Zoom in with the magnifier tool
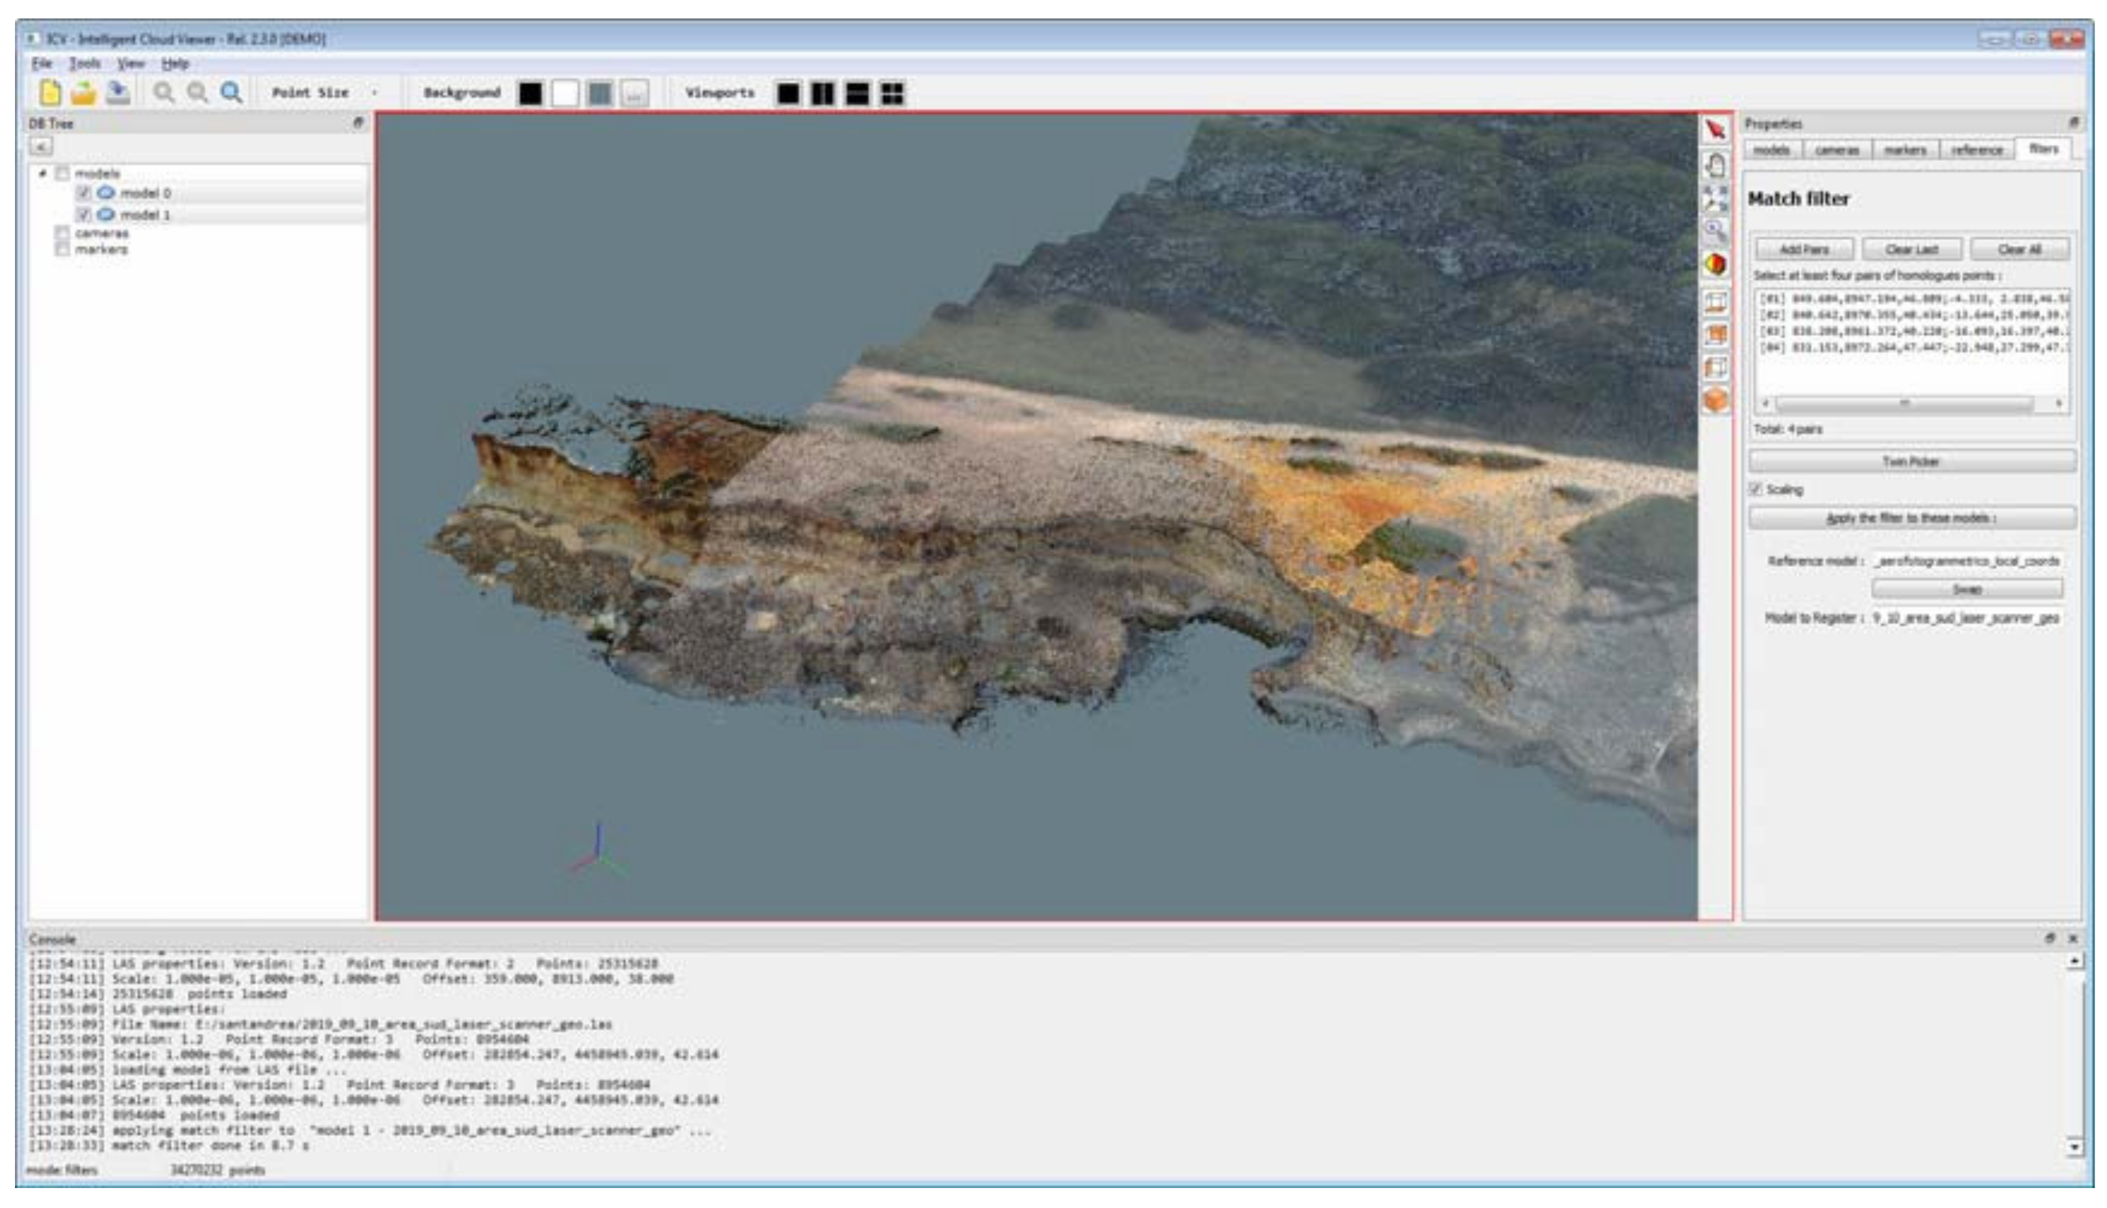 (x=163, y=92)
